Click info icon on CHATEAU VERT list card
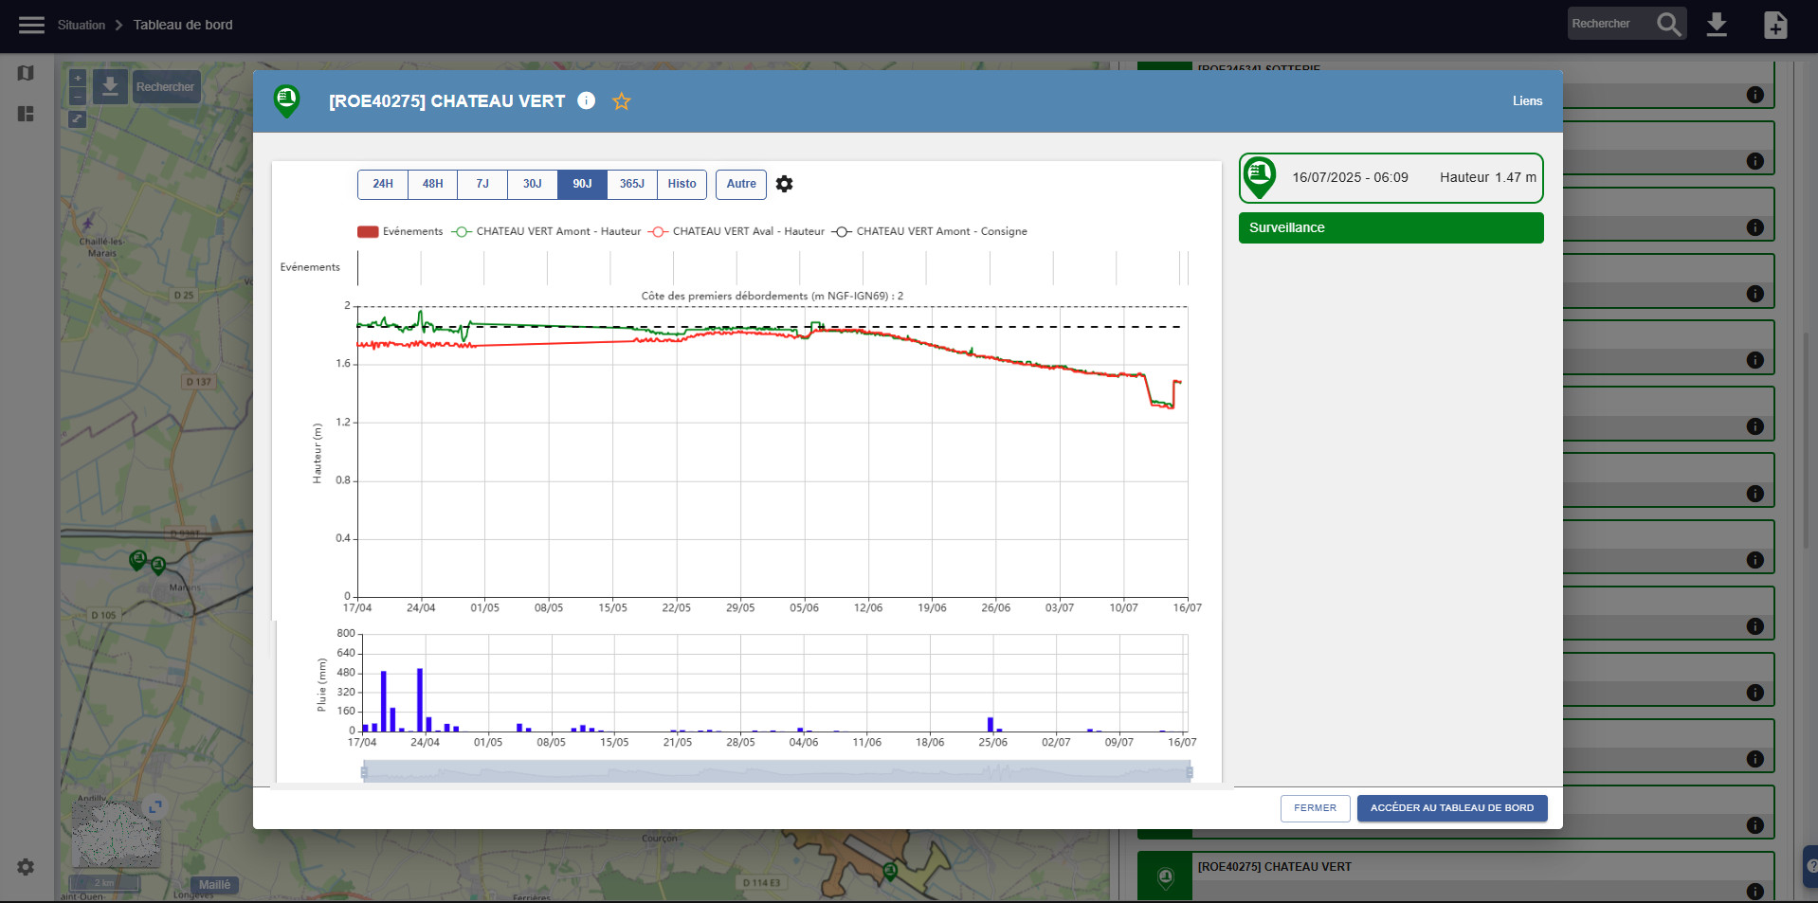Image resolution: width=1818 pixels, height=903 pixels. [1754, 891]
